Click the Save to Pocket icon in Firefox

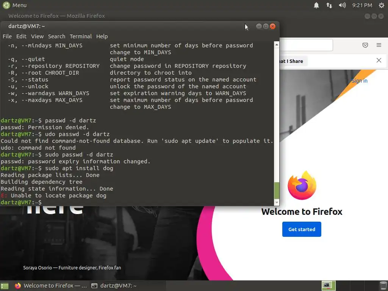click(365, 45)
